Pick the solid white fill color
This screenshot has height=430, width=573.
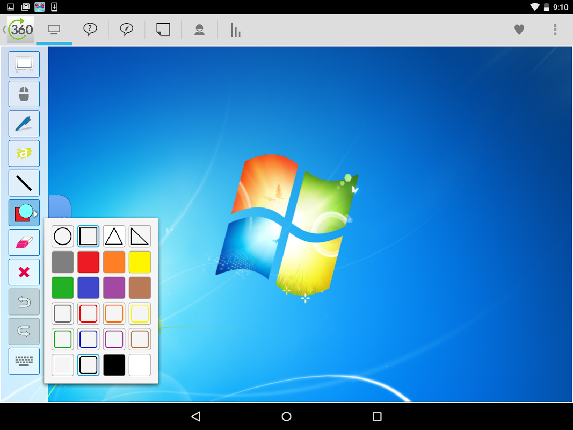(x=140, y=365)
